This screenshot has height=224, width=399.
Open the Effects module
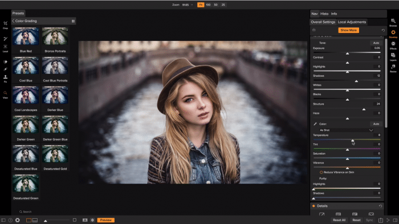393,45
